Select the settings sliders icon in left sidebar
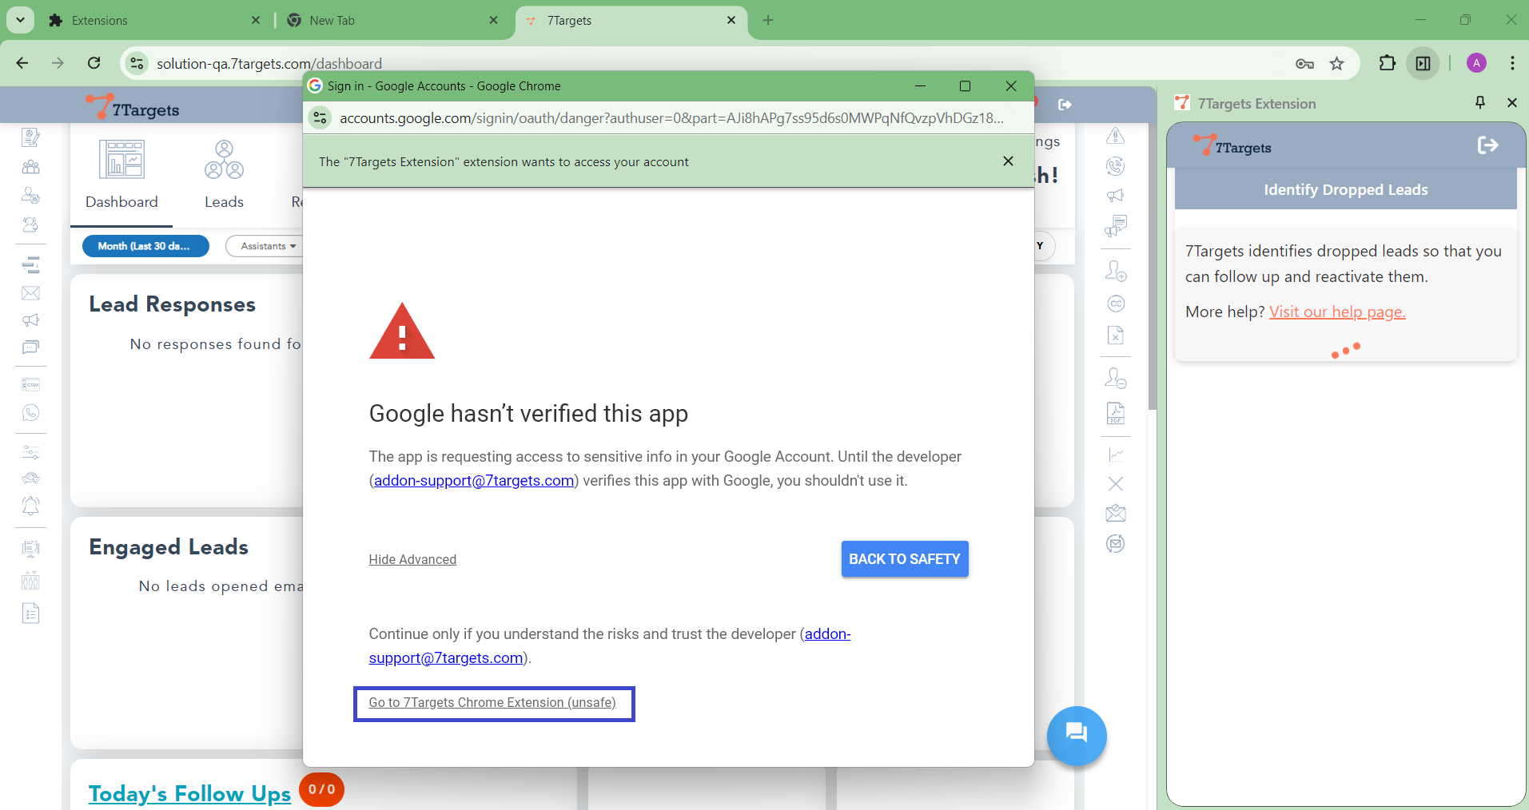Screen dimensions: 1529x810 tap(31, 451)
